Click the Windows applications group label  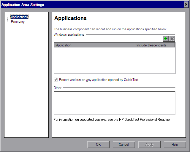point(69,35)
